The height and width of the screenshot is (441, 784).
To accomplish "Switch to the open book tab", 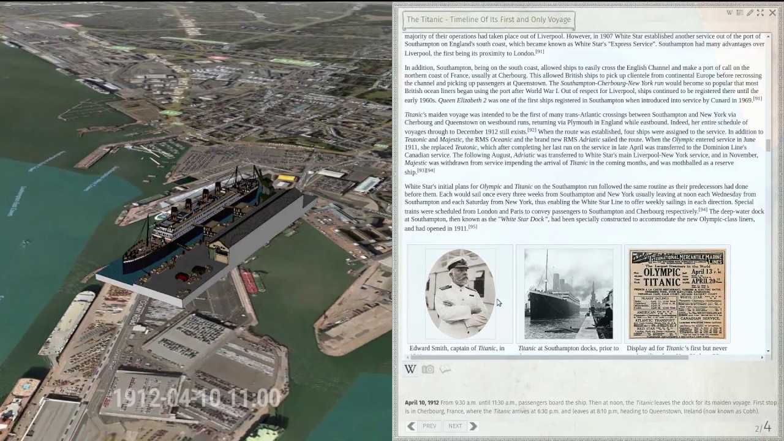I will pos(445,369).
